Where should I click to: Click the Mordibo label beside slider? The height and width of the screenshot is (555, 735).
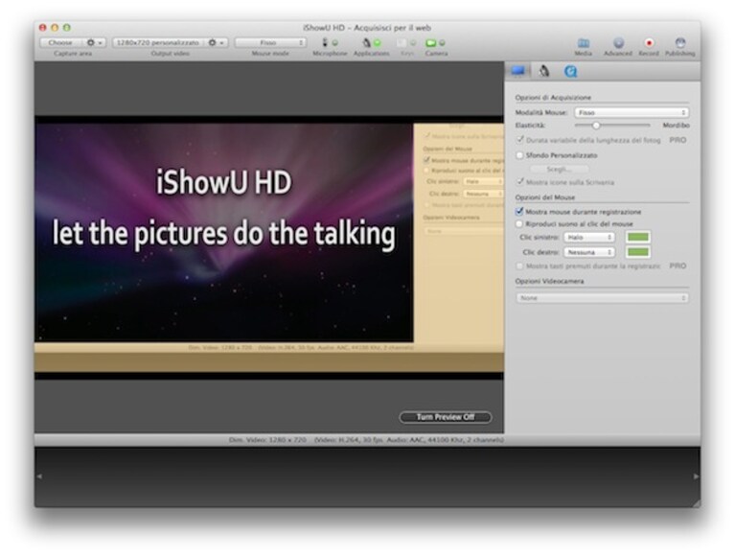(x=676, y=126)
